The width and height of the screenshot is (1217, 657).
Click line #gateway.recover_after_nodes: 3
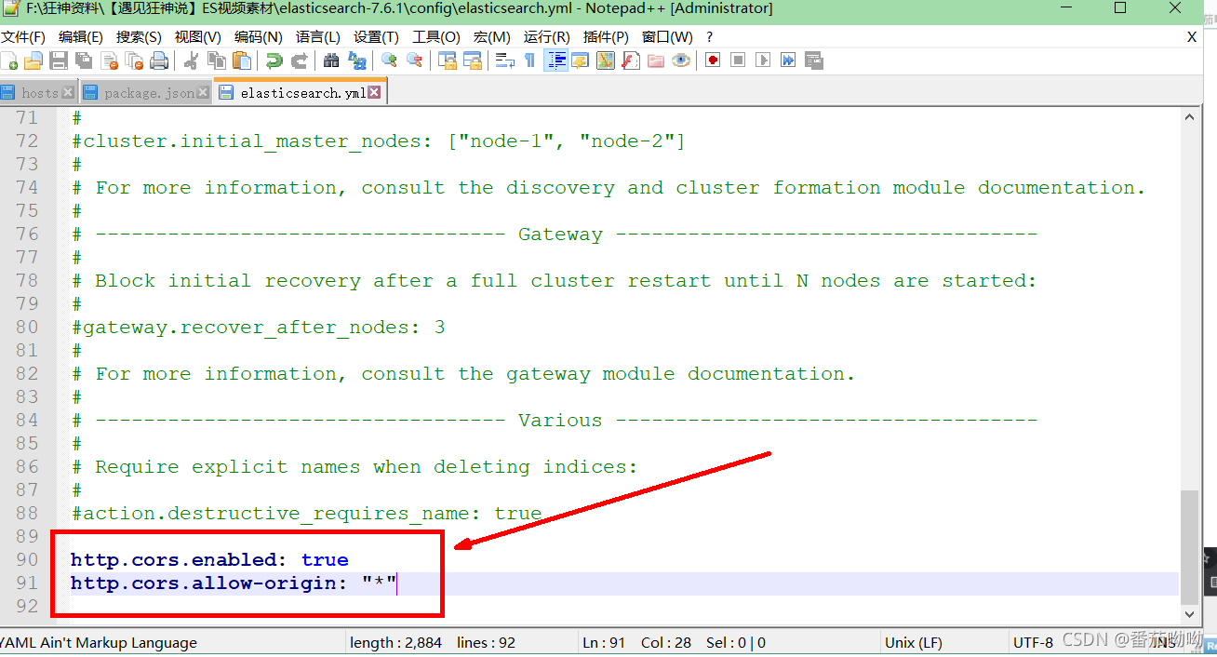258,328
